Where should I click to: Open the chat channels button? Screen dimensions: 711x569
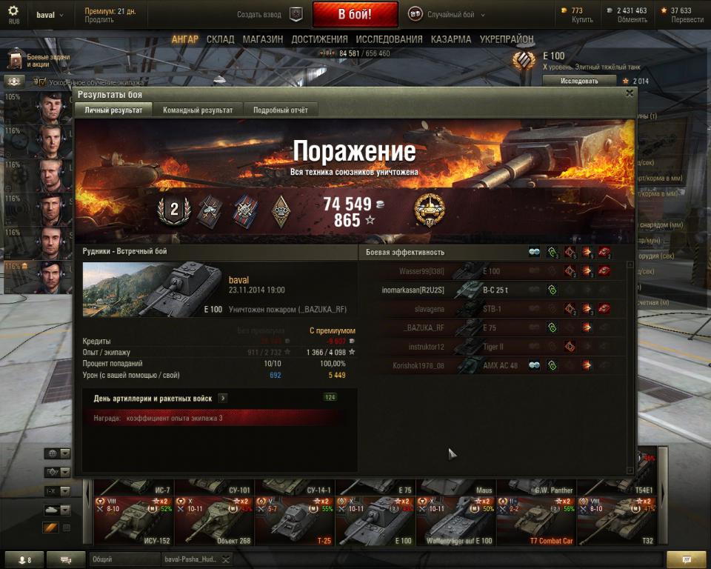coord(66,559)
